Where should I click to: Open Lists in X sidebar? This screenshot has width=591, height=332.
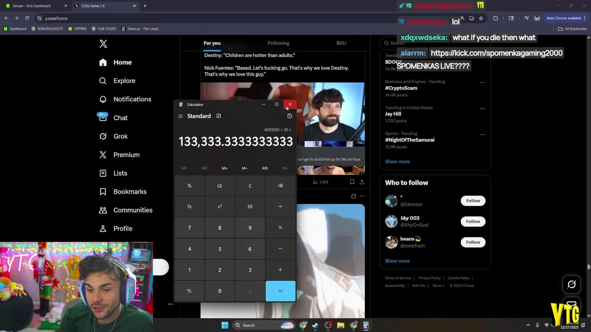[x=113, y=173]
